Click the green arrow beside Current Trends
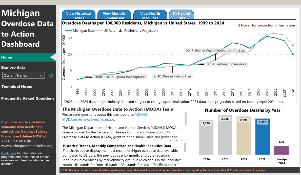Image resolution: width=301 pixels, height=175 pixels. click(x=51, y=75)
